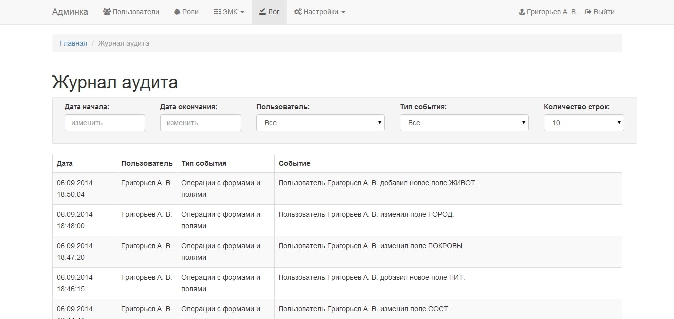Screen dimensions: 674x319
Task: Open the Лог tab
Action: click(x=269, y=12)
